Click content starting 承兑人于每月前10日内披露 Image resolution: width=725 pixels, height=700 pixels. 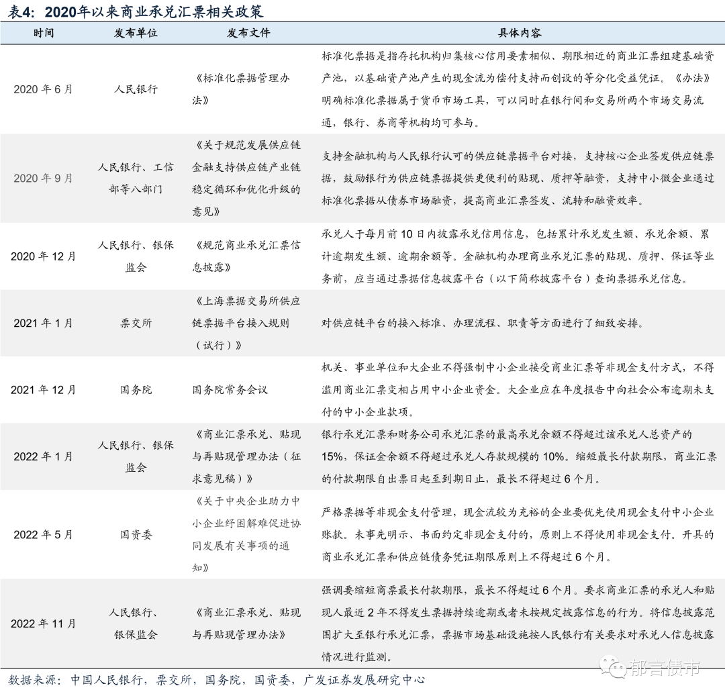518,256
